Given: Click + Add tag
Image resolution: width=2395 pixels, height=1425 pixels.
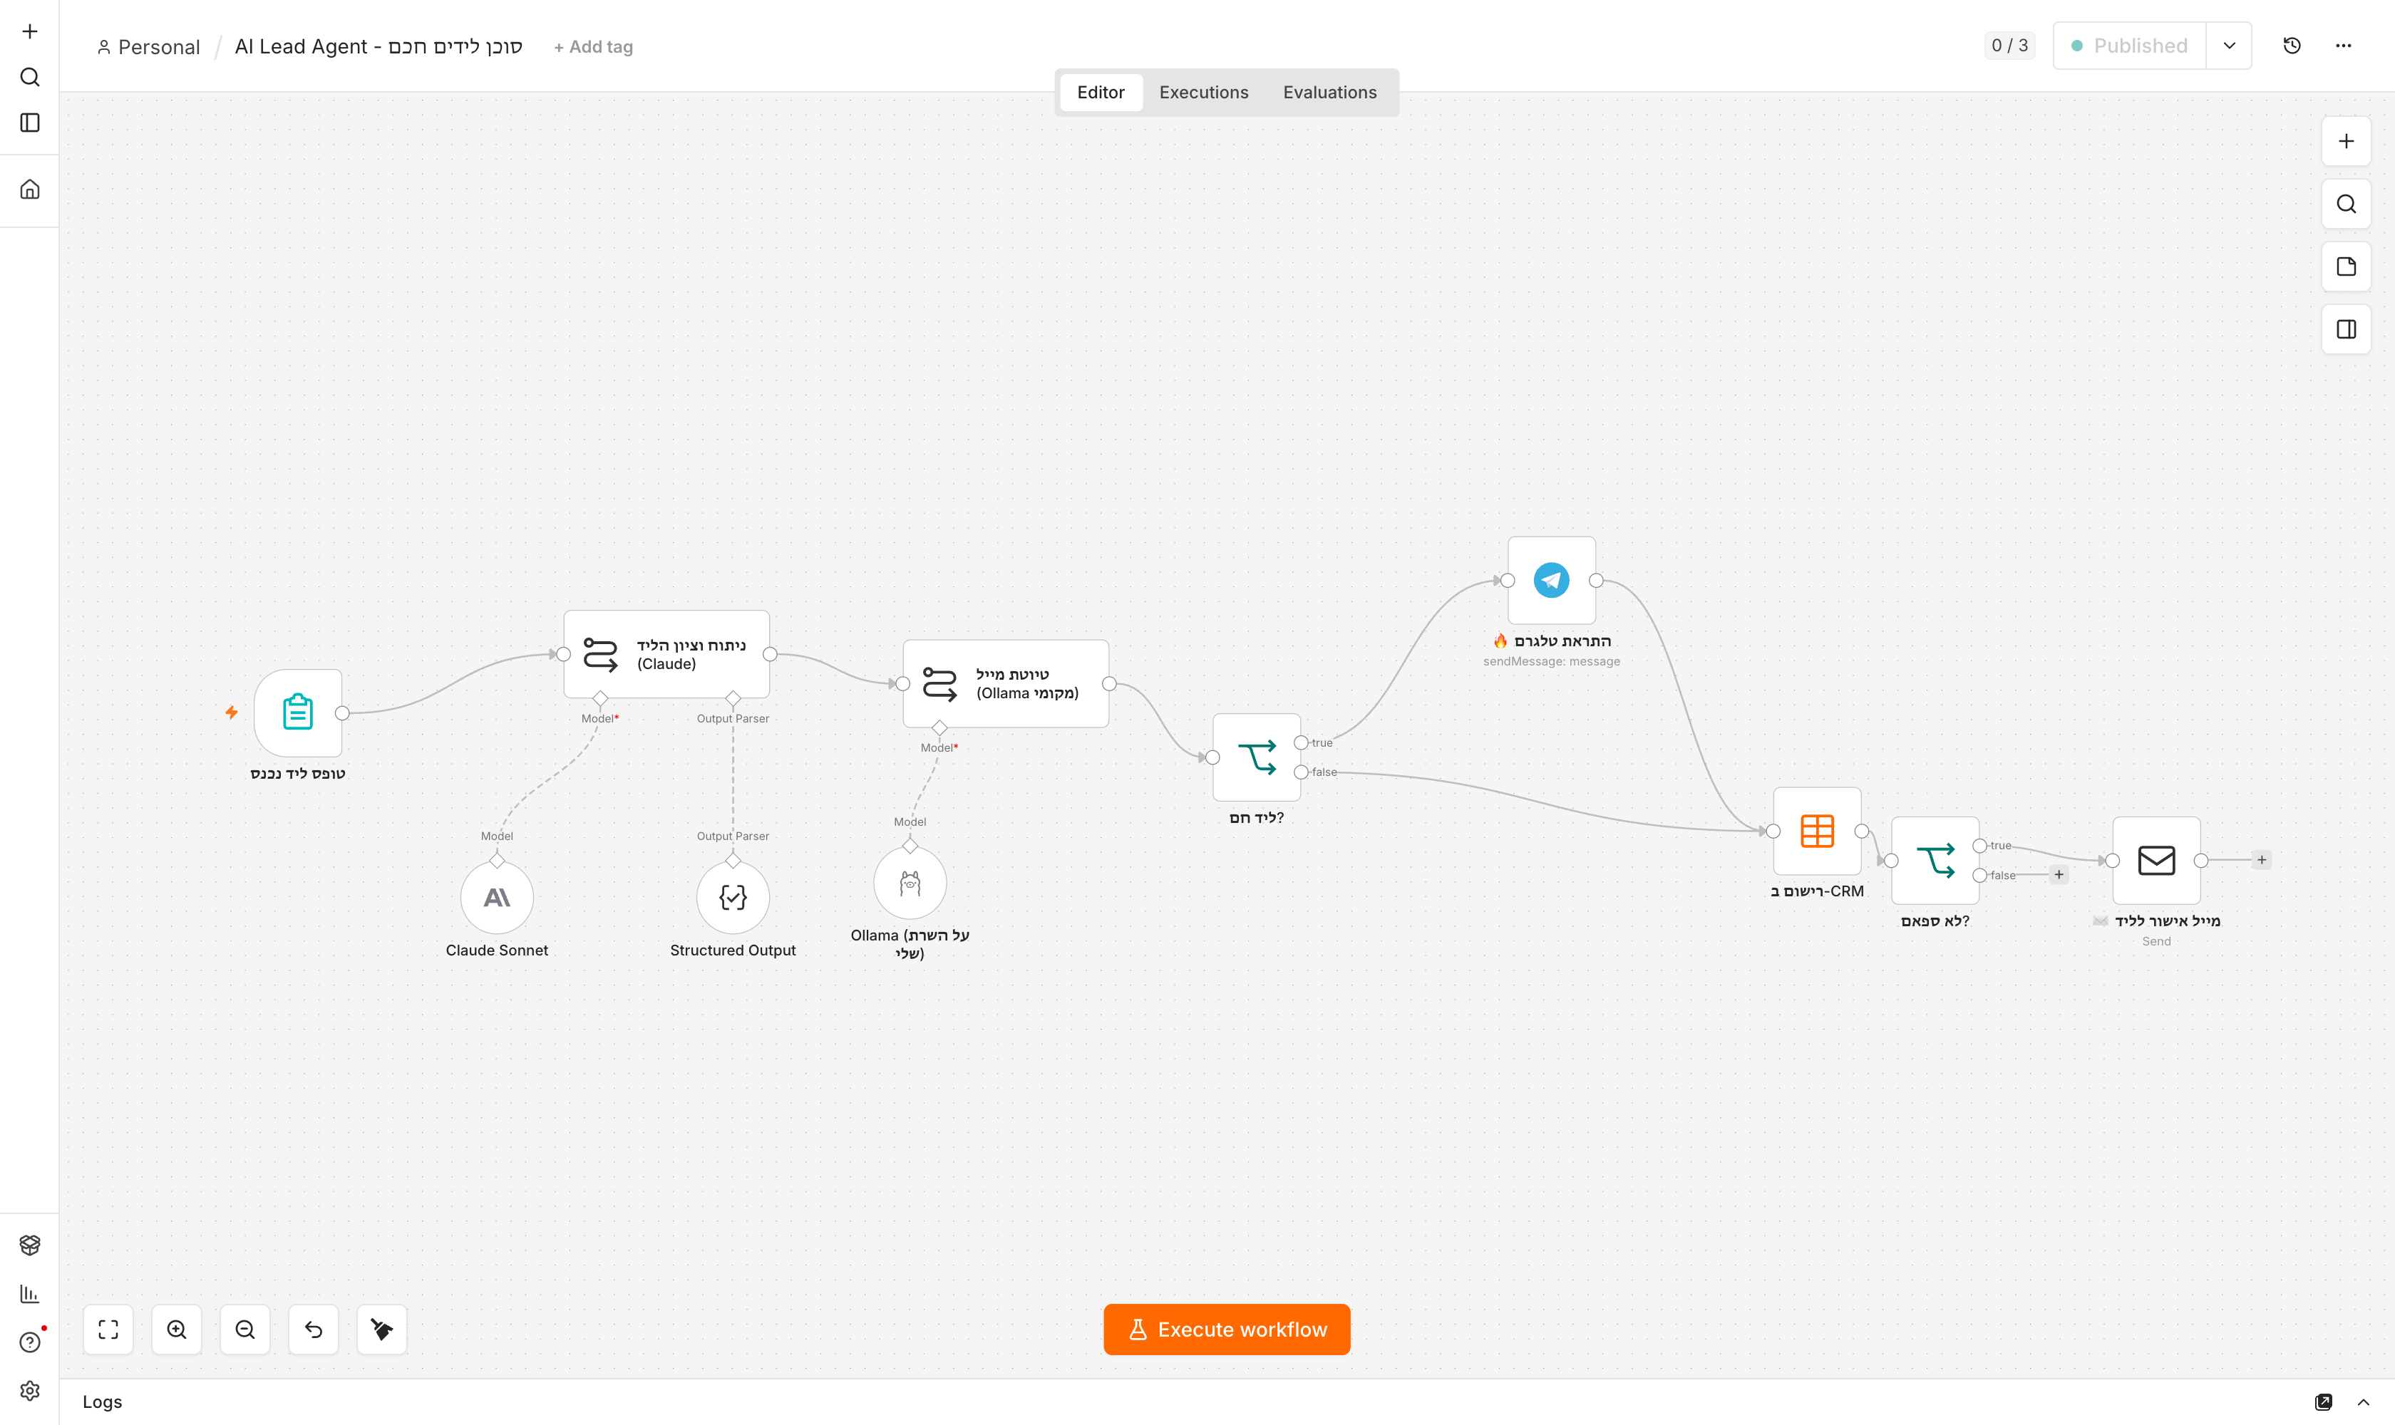Looking at the screenshot, I should [593, 46].
